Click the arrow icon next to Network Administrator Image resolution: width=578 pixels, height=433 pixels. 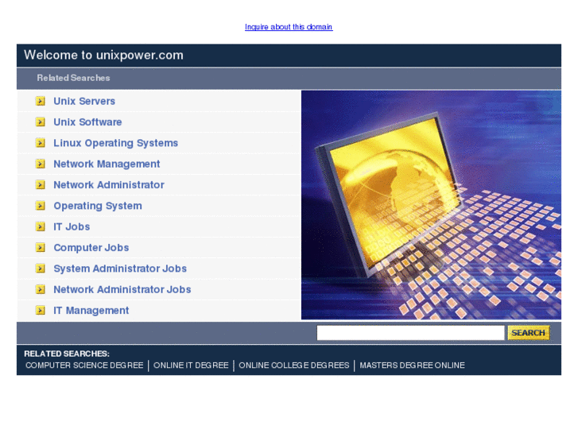[x=41, y=184]
